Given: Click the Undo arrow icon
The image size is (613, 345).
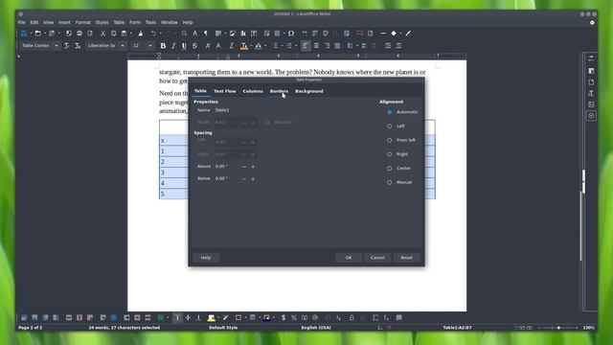Looking at the screenshot, I should coord(153,34).
